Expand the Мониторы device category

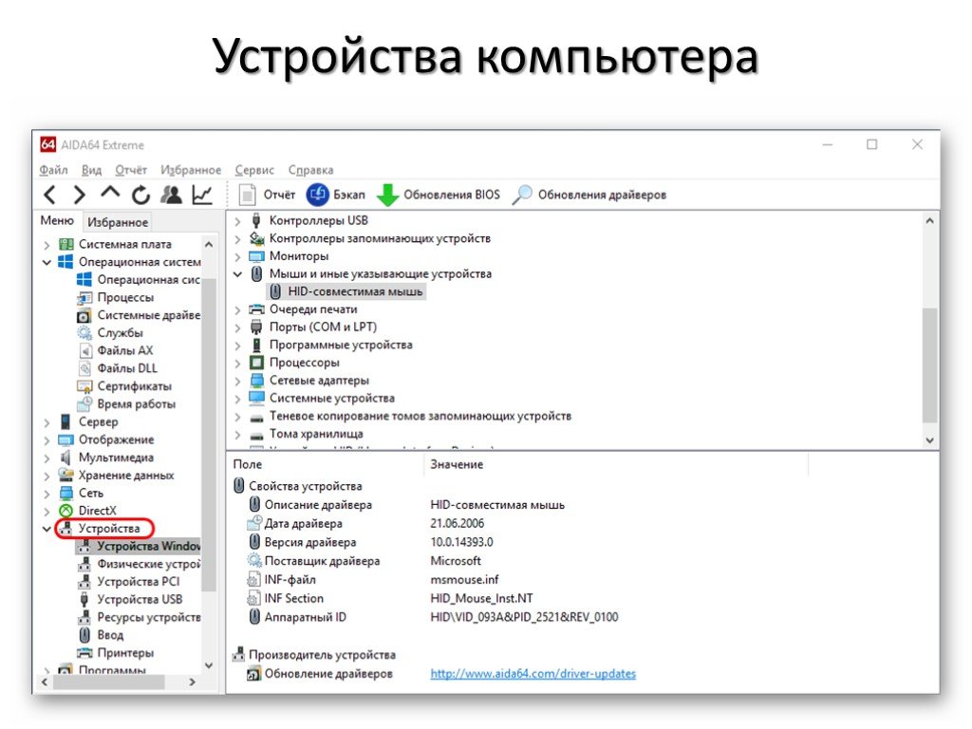click(x=237, y=256)
